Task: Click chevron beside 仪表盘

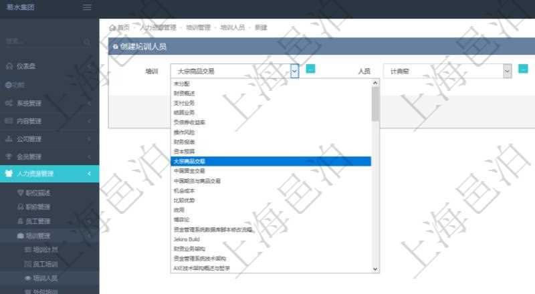Action: (x=89, y=66)
